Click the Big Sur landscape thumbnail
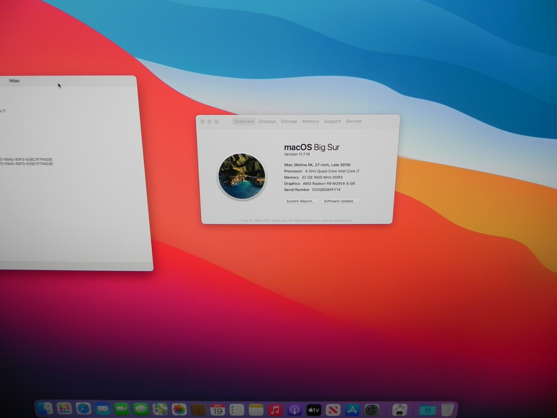Screen dimensions: 557x418 242,176
